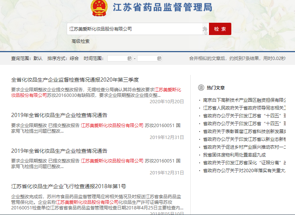The image size is (295, 215).
Task: Click the date 2020年10月20日
Action: 167,102
